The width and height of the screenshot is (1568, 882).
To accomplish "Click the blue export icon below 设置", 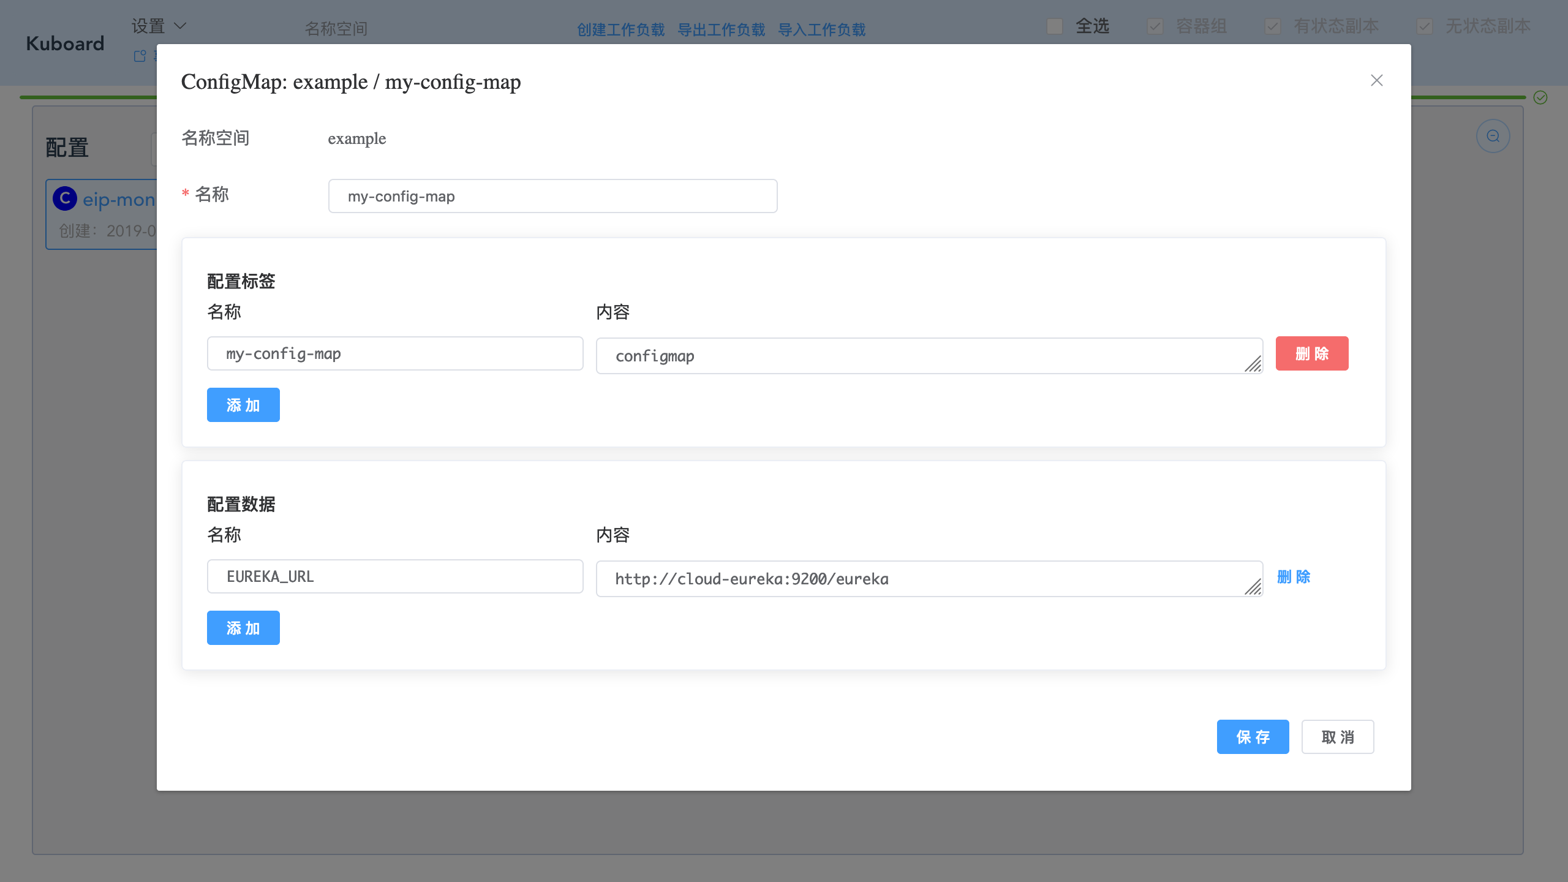I will pyautogui.click(x=140, y=56).
